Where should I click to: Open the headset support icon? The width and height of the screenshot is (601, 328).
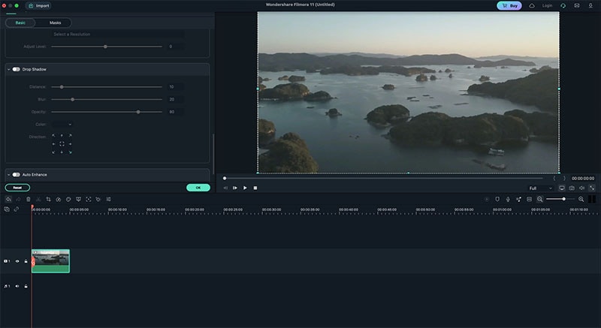[563, 6]
